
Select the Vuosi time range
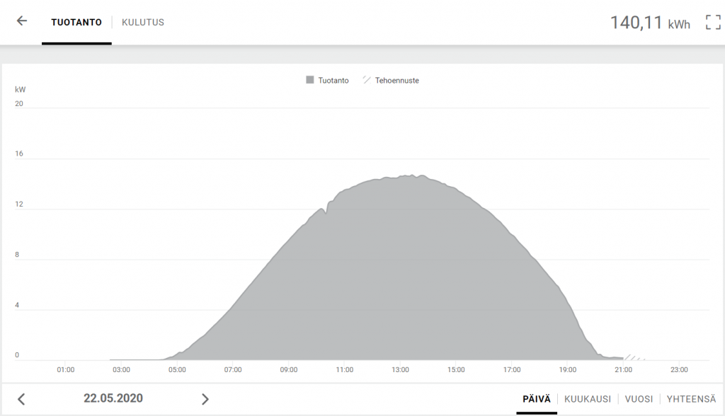pos(639,399)
